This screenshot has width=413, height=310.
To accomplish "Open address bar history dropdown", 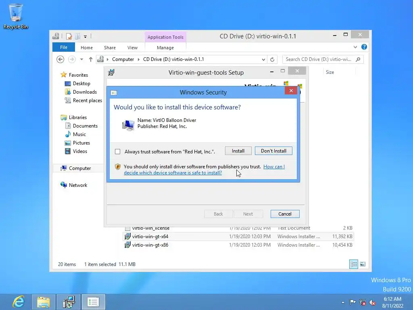I will click(263, 60).
